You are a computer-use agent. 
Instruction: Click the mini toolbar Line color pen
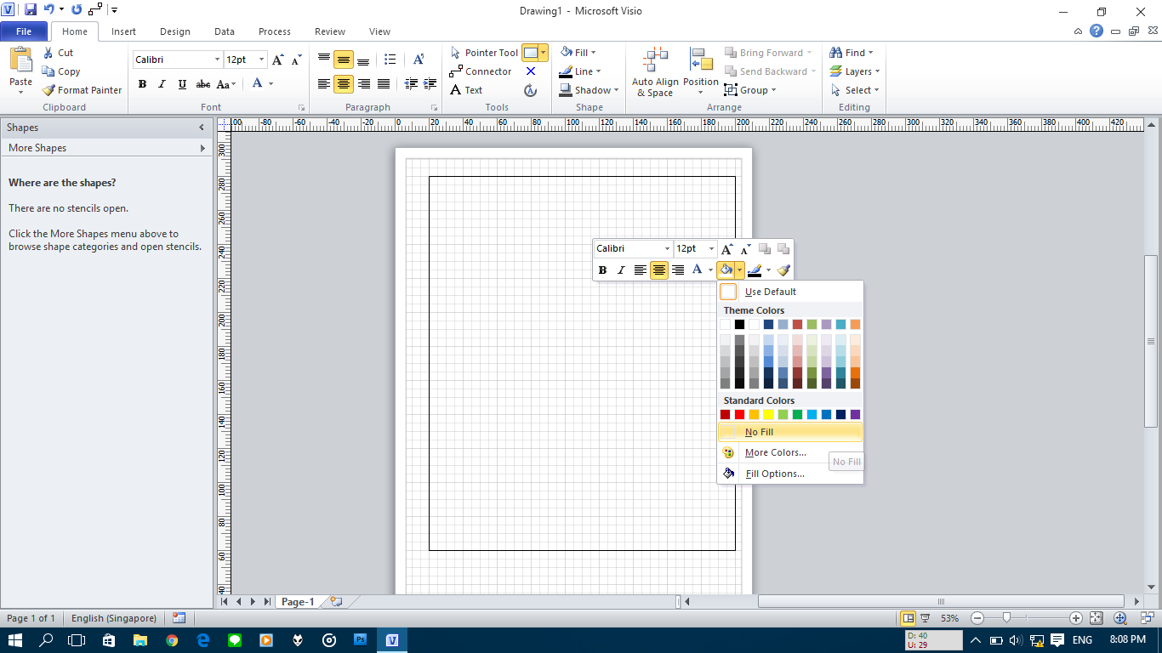pyautogui.click(x=755, y=270)
